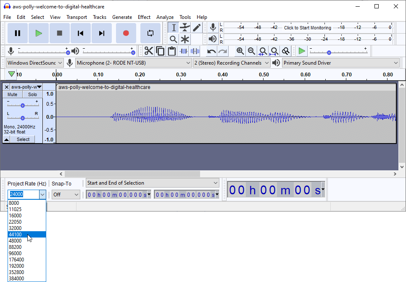Click Click to Start Monitoring on record meter
The image size is (406, 282).
tap(308, 28)
